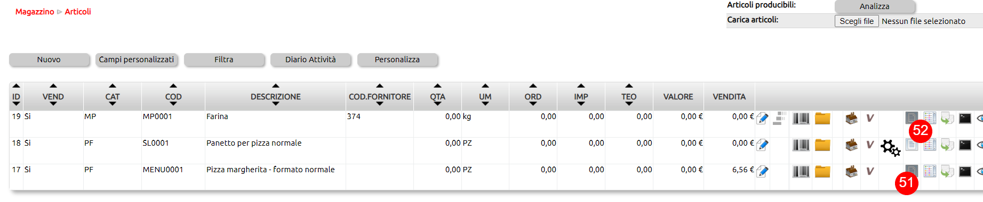Open warehouse house icon for Pizza margherita
983x202 pixels.
pos(852,171)
